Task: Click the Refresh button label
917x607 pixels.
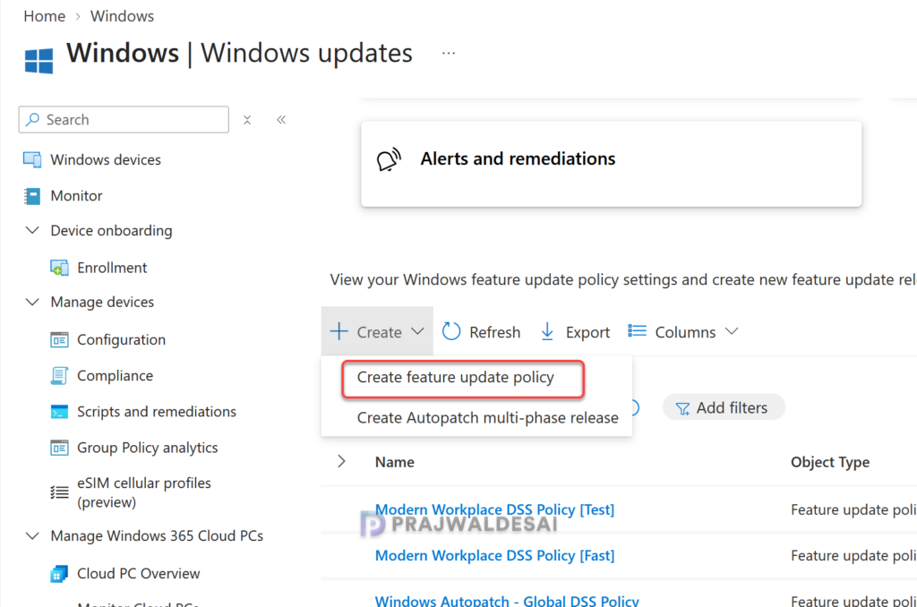Action: point(494,332)
